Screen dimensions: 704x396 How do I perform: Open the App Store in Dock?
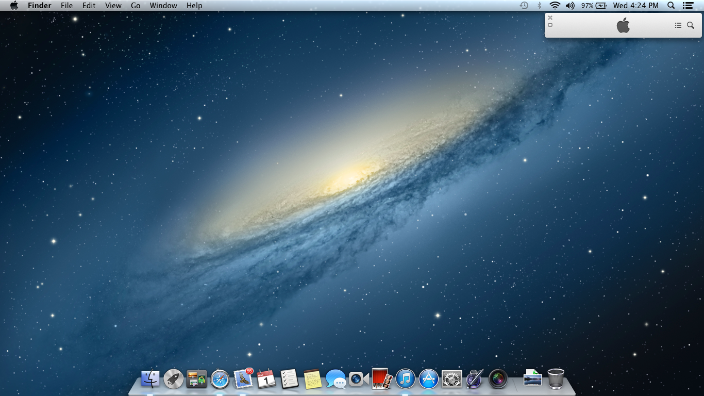tap(429, 379)
